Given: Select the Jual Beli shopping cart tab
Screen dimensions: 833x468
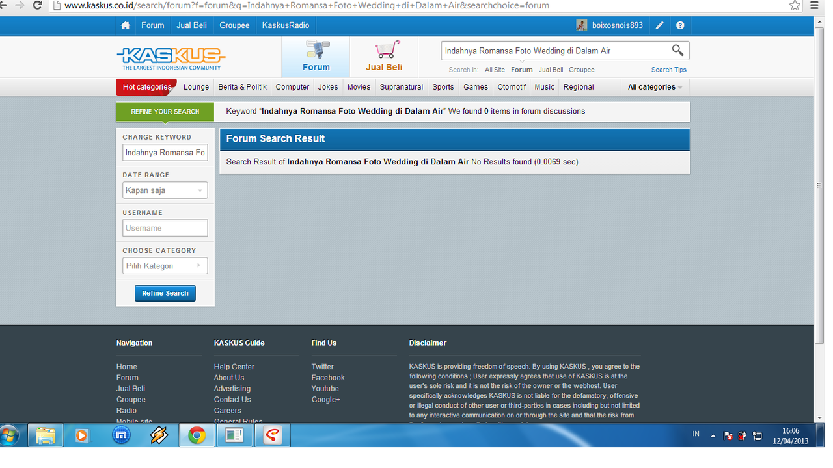Looking at the screenshot, I should (384, 57).
